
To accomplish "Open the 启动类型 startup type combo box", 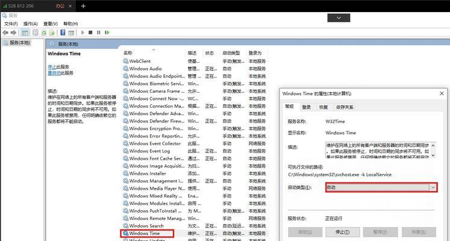I will click(381, 187).
